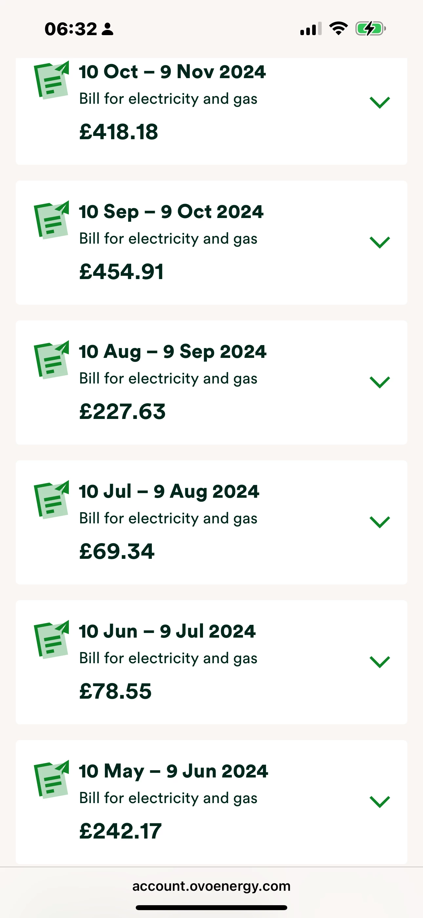This screenshot has width=423, height=918.
Task: Expand the 10 May – 9 Jun 2024 bill chevron
Action: click(380, 802)
